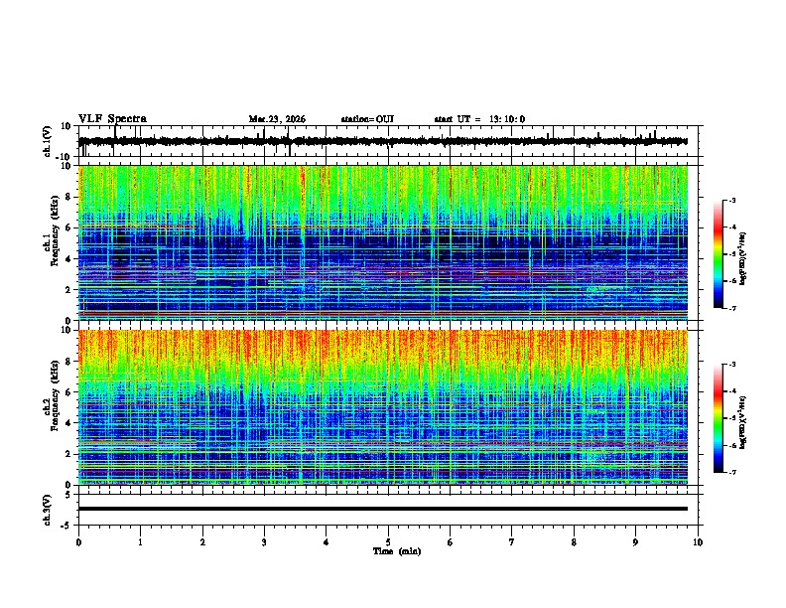Click the 'ch.3(V)' axis label
The height and width of the screenshot is (608, 786).
tap(48, 510)
